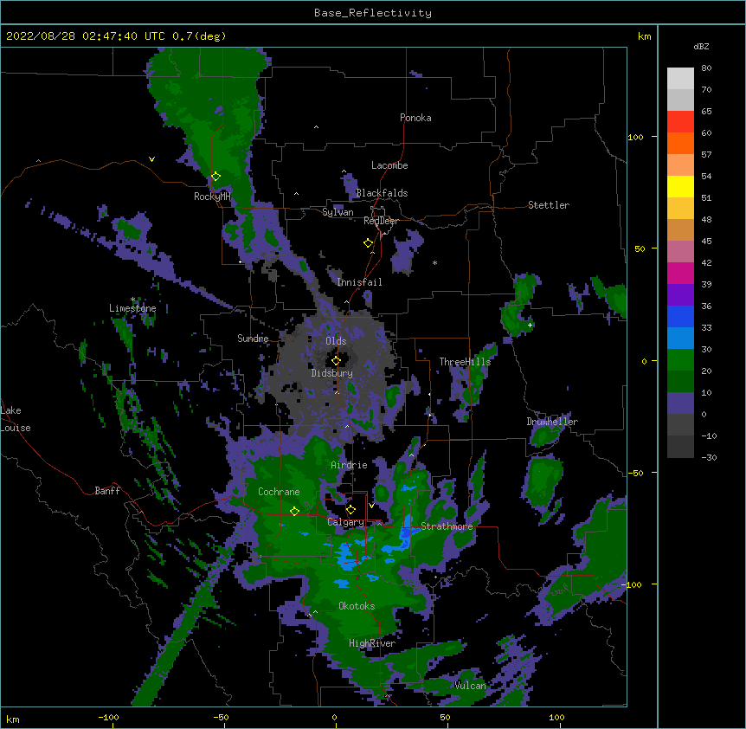Click the Ponoka city label
This screenshot has height=729, width=746.
[415, 118]
